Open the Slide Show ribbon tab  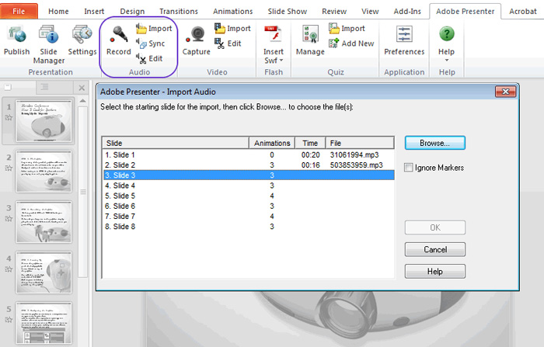(288, 11)
